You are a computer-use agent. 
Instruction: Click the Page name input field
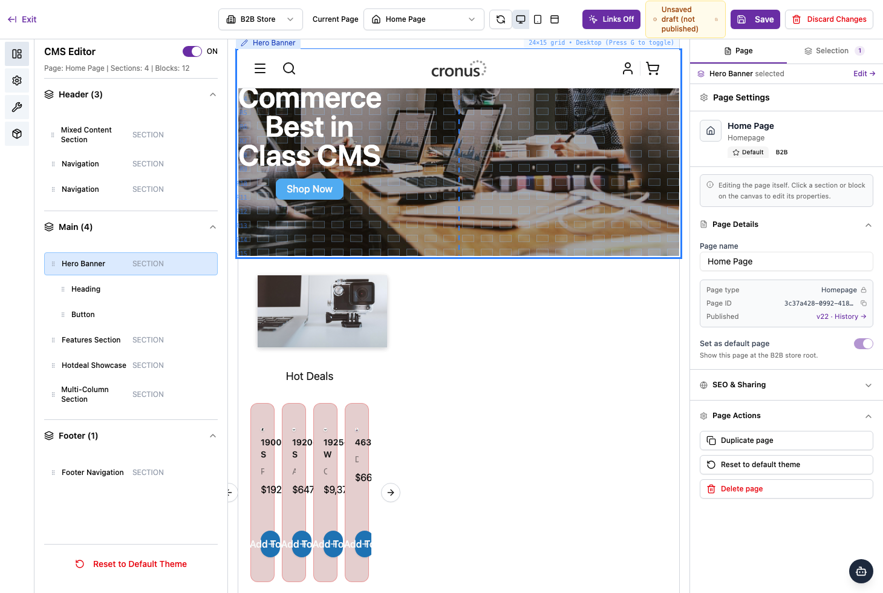click(x=786, y=261)
